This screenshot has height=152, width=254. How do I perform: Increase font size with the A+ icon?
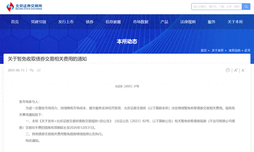(x=236, y=70)
